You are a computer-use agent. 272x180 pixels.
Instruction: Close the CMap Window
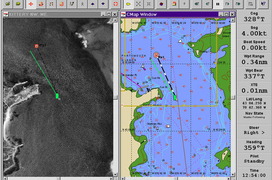(x=232, y=14)
